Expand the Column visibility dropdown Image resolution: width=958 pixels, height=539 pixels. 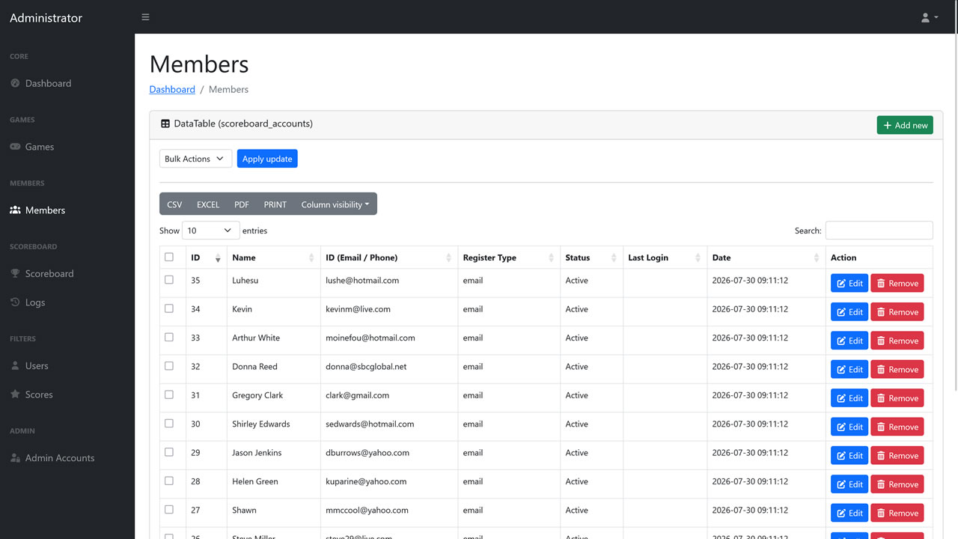335,204
